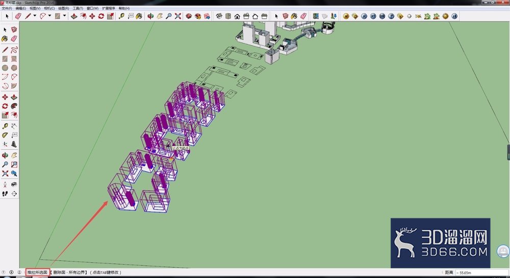Viewport: 510px width, 278px height.
Task: Select the Walk footprints tool
Action: point(5,193)
